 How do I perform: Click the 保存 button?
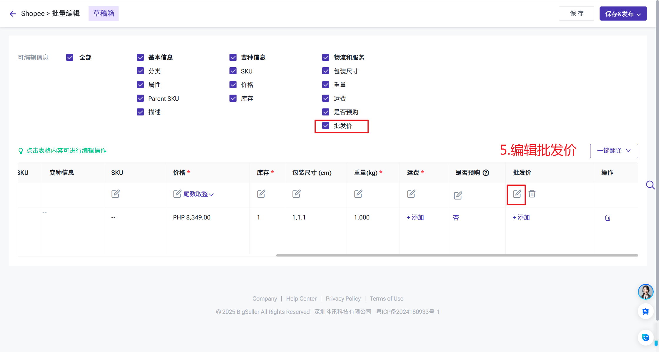click(576, 14)
